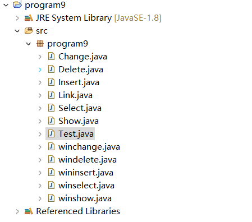This screenshot has height=222, width=252.
Task: Expand the wininsert.java node
Action: 40,173
